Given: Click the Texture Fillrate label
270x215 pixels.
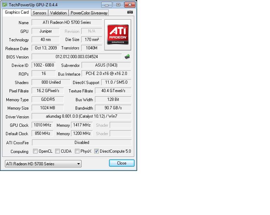Looking at the screenshot, I should (x=81, y=91).
